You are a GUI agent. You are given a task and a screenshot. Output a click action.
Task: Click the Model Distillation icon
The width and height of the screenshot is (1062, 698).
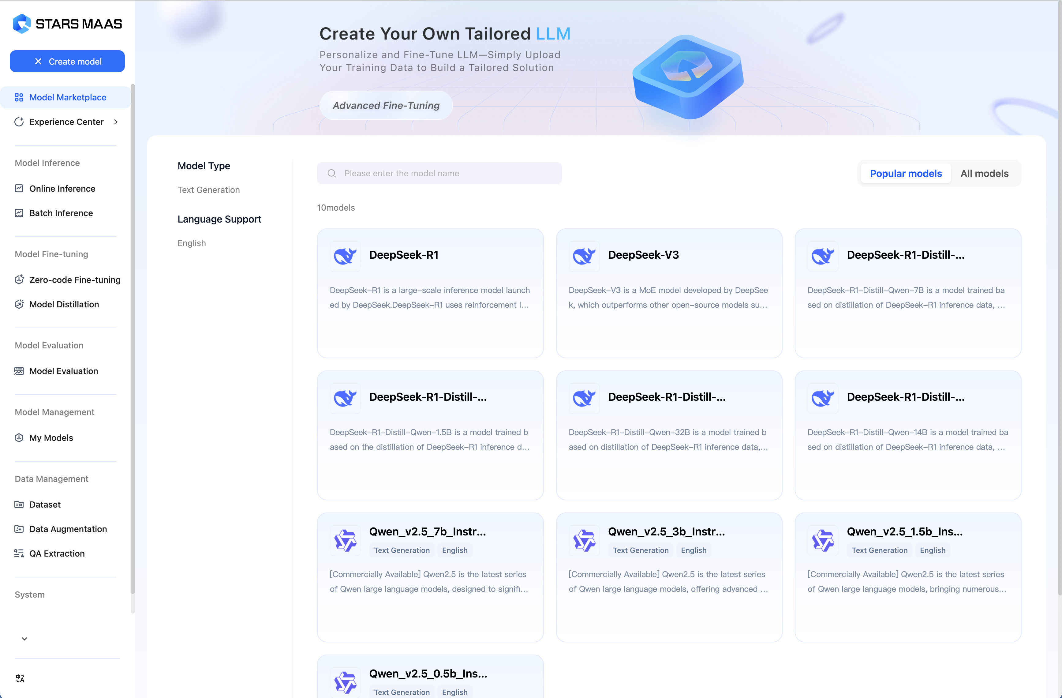click(19, 304)
